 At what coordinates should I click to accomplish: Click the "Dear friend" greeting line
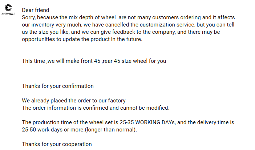(x=35, y=10)
